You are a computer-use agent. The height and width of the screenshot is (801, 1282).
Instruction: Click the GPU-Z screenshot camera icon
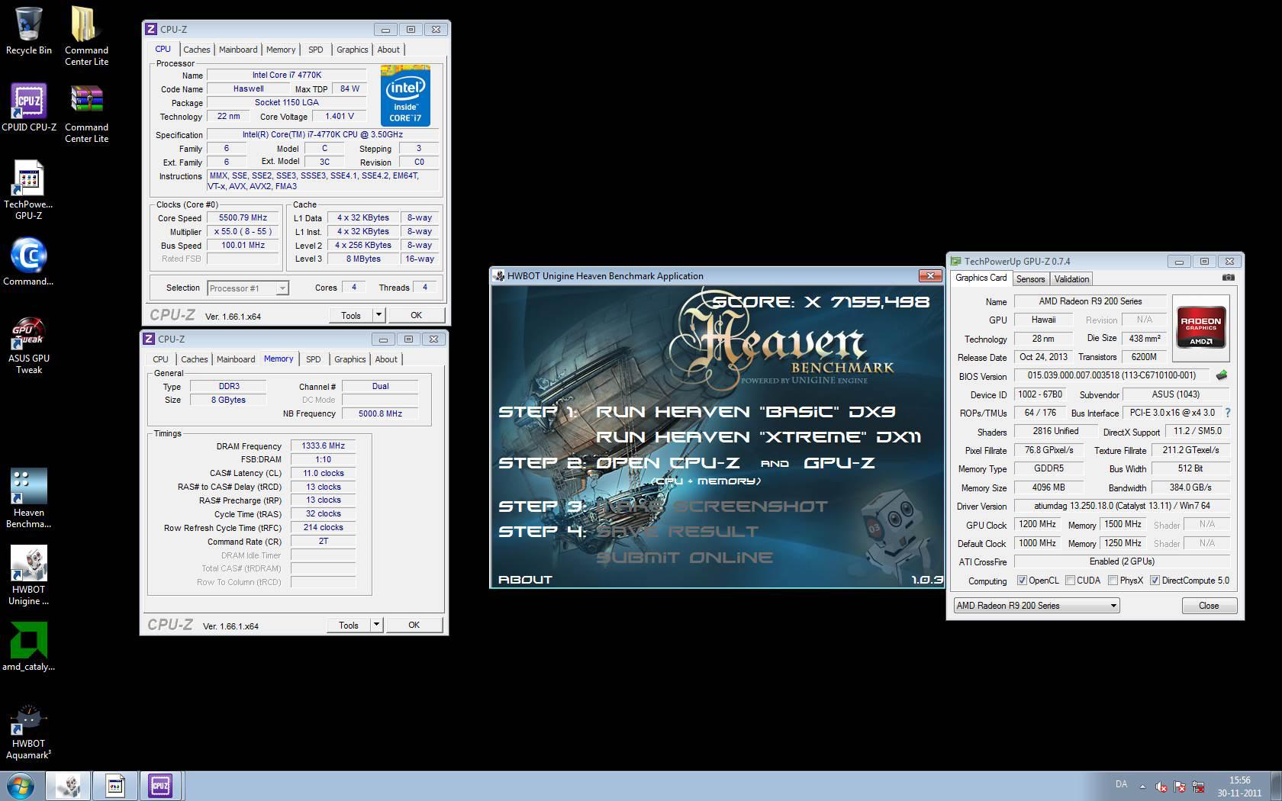1228,278
